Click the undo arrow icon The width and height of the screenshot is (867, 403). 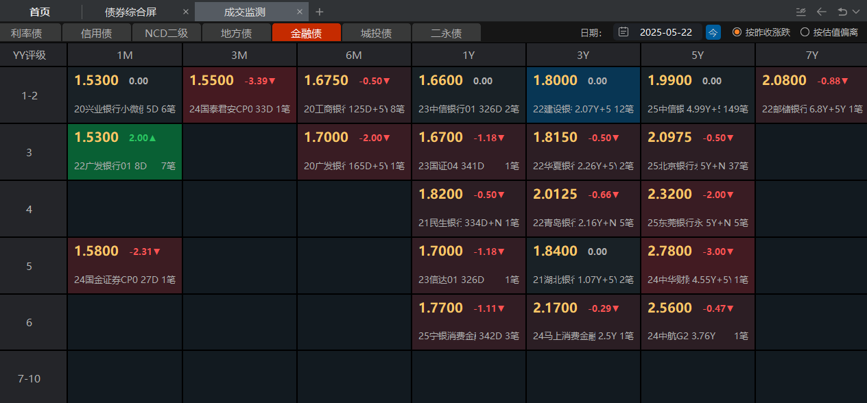[x=842, y=12]
